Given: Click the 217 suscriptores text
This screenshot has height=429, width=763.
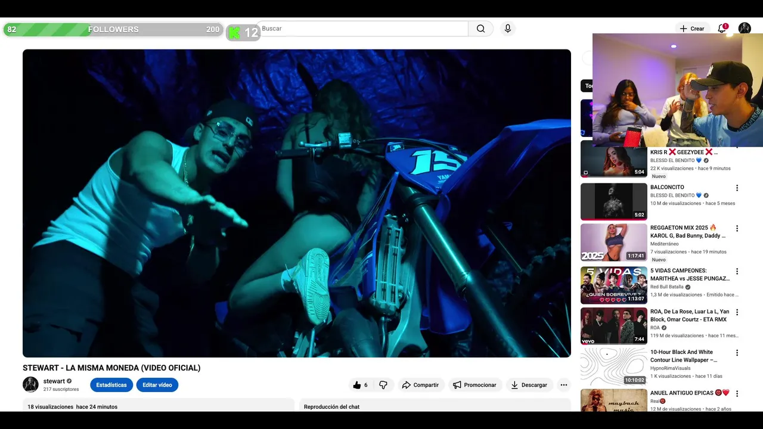Looking at the screenshot, I should [x=61, y=389].
